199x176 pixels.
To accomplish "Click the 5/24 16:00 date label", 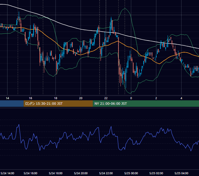I will point(30,173).
